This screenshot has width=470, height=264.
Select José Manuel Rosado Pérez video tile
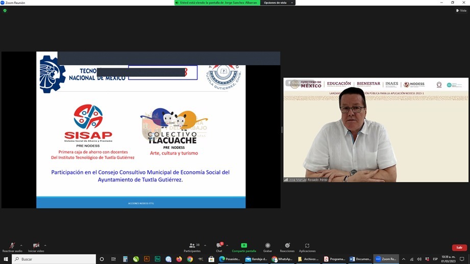pos(376,130)
